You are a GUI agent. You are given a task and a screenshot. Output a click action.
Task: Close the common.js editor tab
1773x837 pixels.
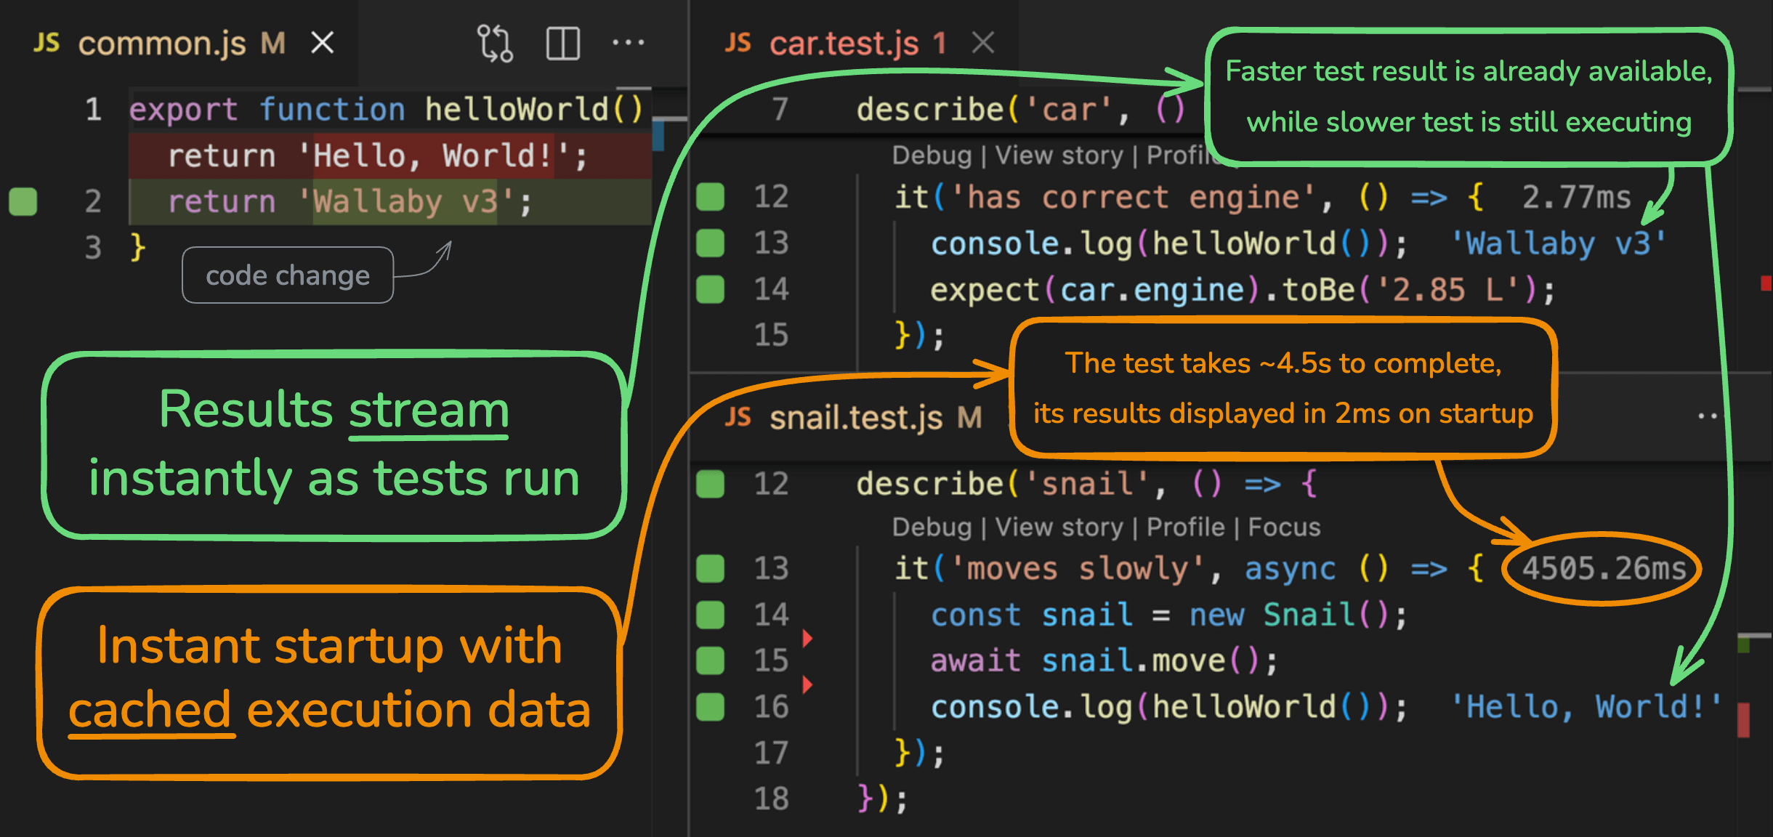[322, 43]
